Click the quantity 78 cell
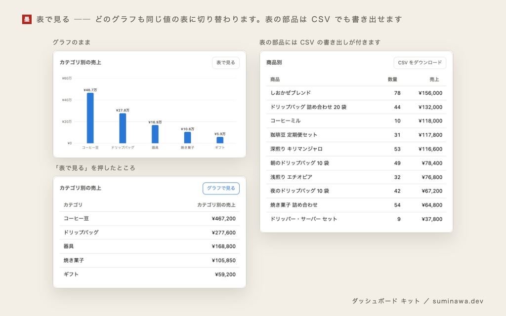The width and height of the screenshot is (506, 316). [x=397, y=93]
